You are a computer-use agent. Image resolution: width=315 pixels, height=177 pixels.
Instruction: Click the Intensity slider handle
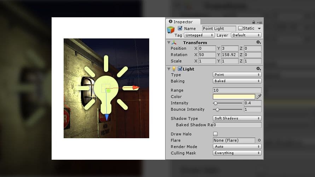(216, 103)
